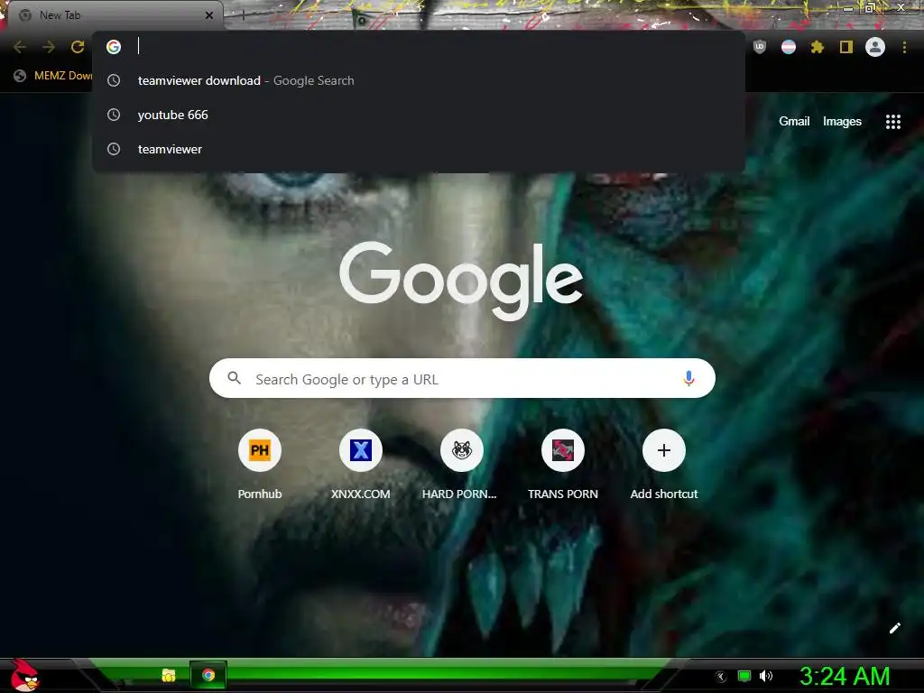Open Google Images link
The width and height of the screenshot is (924, 693).
(x=842, y=122)
